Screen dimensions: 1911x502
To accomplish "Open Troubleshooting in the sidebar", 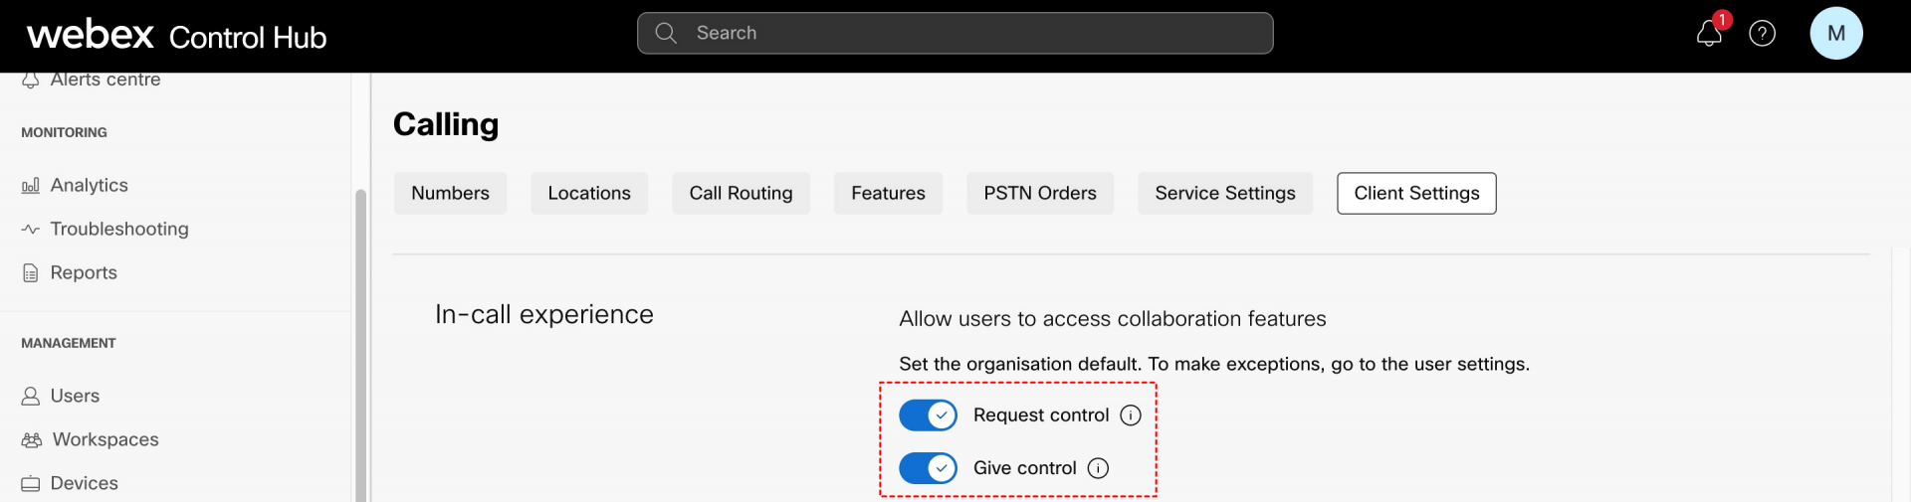I will click(118, 229).
